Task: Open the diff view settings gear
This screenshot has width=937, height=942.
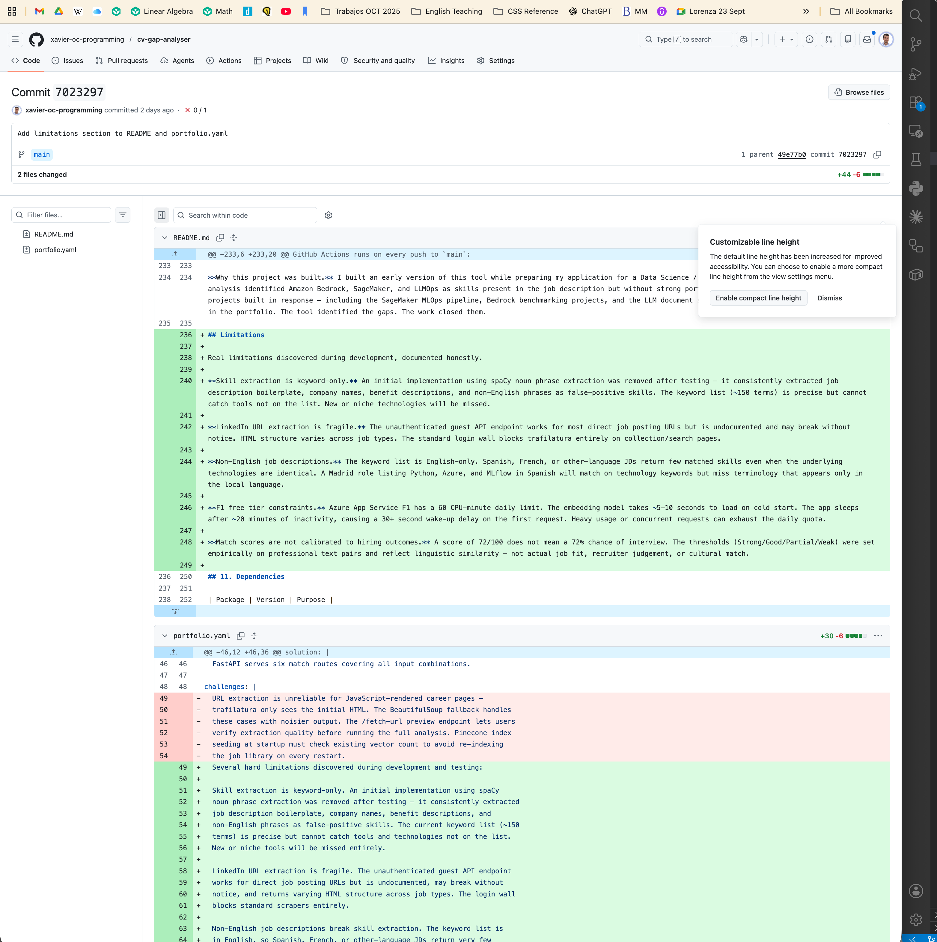Action: click(329, 215)
